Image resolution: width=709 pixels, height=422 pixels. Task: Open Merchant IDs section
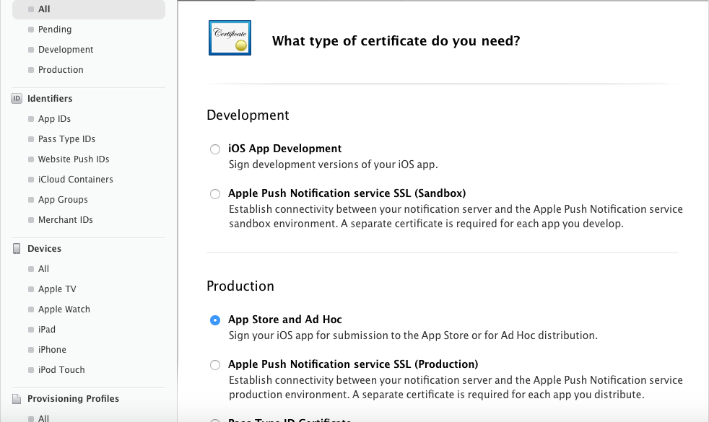click(66, 219)
